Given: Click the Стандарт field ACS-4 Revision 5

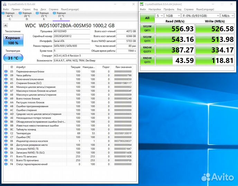Looking at the screenshot, I should 95,56.
